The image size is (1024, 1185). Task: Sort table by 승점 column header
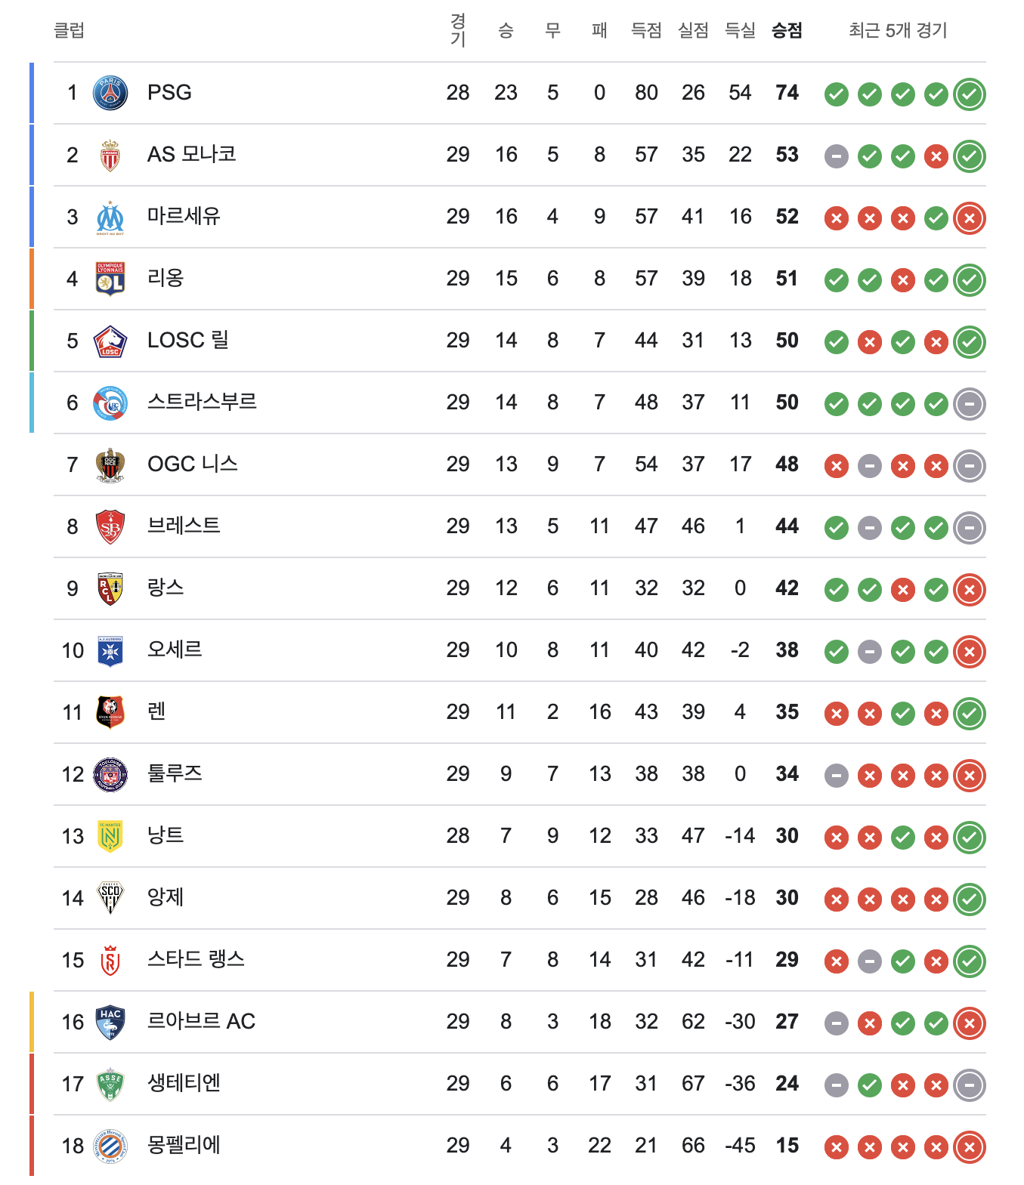coord(787,30)
